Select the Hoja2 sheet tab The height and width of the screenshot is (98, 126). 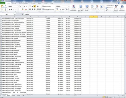(14, 95)
